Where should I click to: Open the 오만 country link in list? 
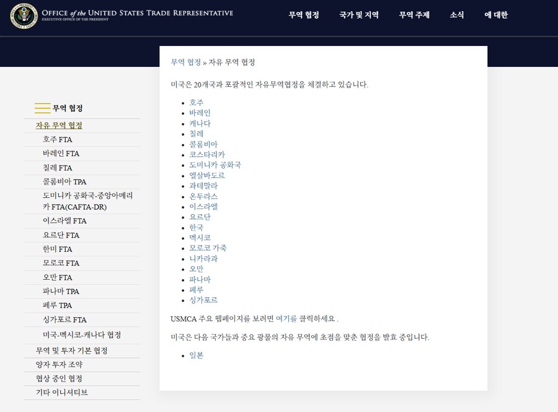click(197, 269)
